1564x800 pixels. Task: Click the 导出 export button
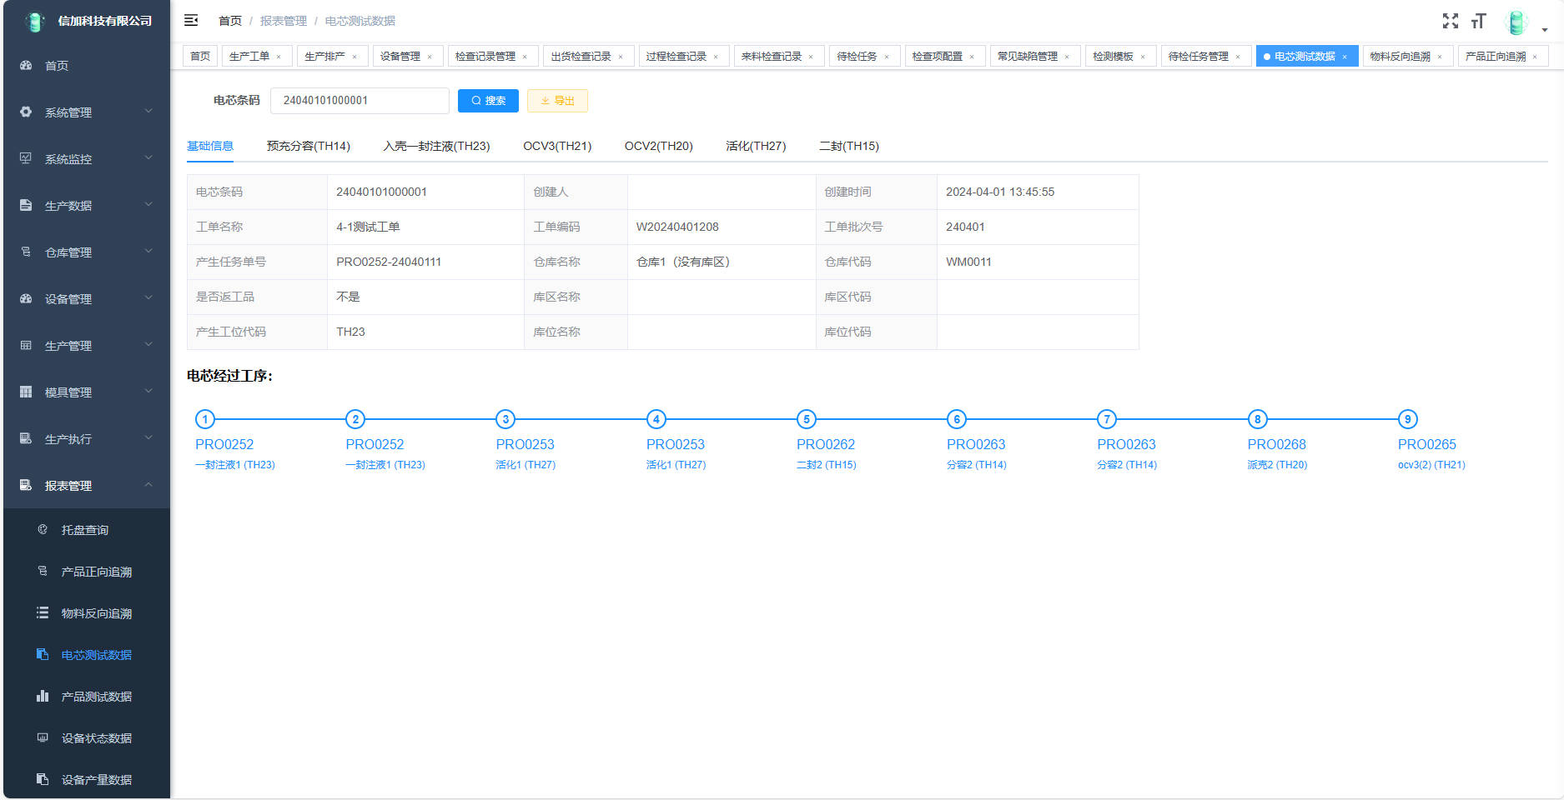pos(557,101)
